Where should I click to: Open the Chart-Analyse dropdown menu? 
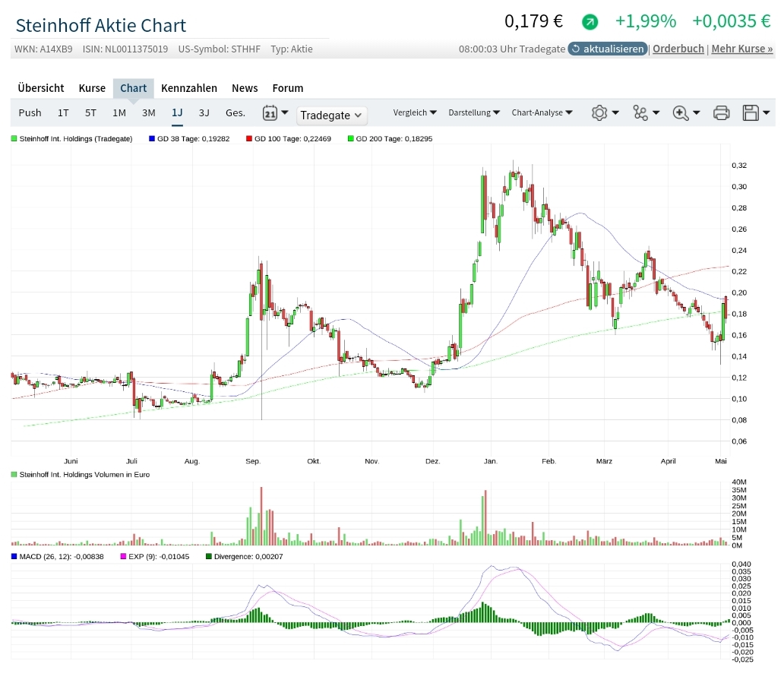click(x=542, y=112)
